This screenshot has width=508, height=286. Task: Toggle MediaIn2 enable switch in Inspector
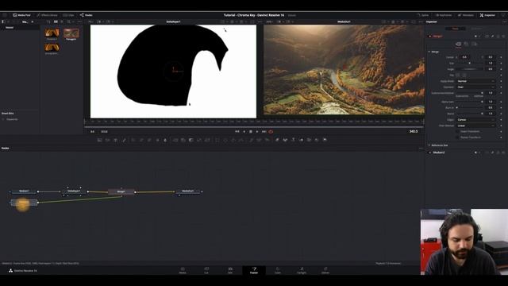[x=430, y=153]
